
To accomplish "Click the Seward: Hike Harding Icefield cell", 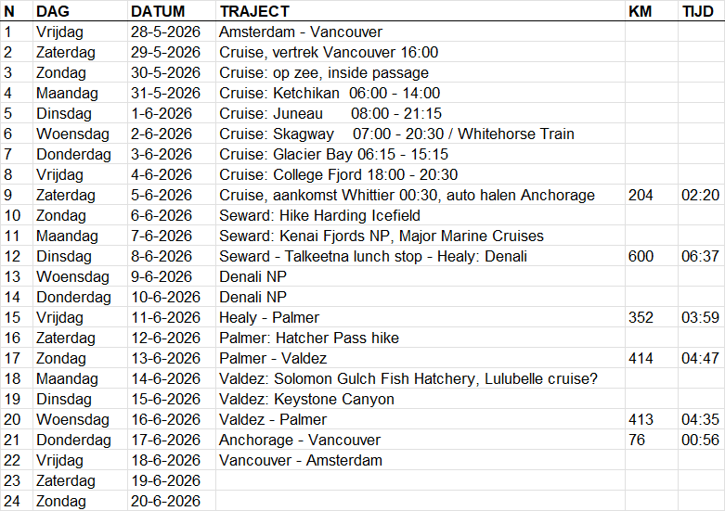I will tap(420, 215).
